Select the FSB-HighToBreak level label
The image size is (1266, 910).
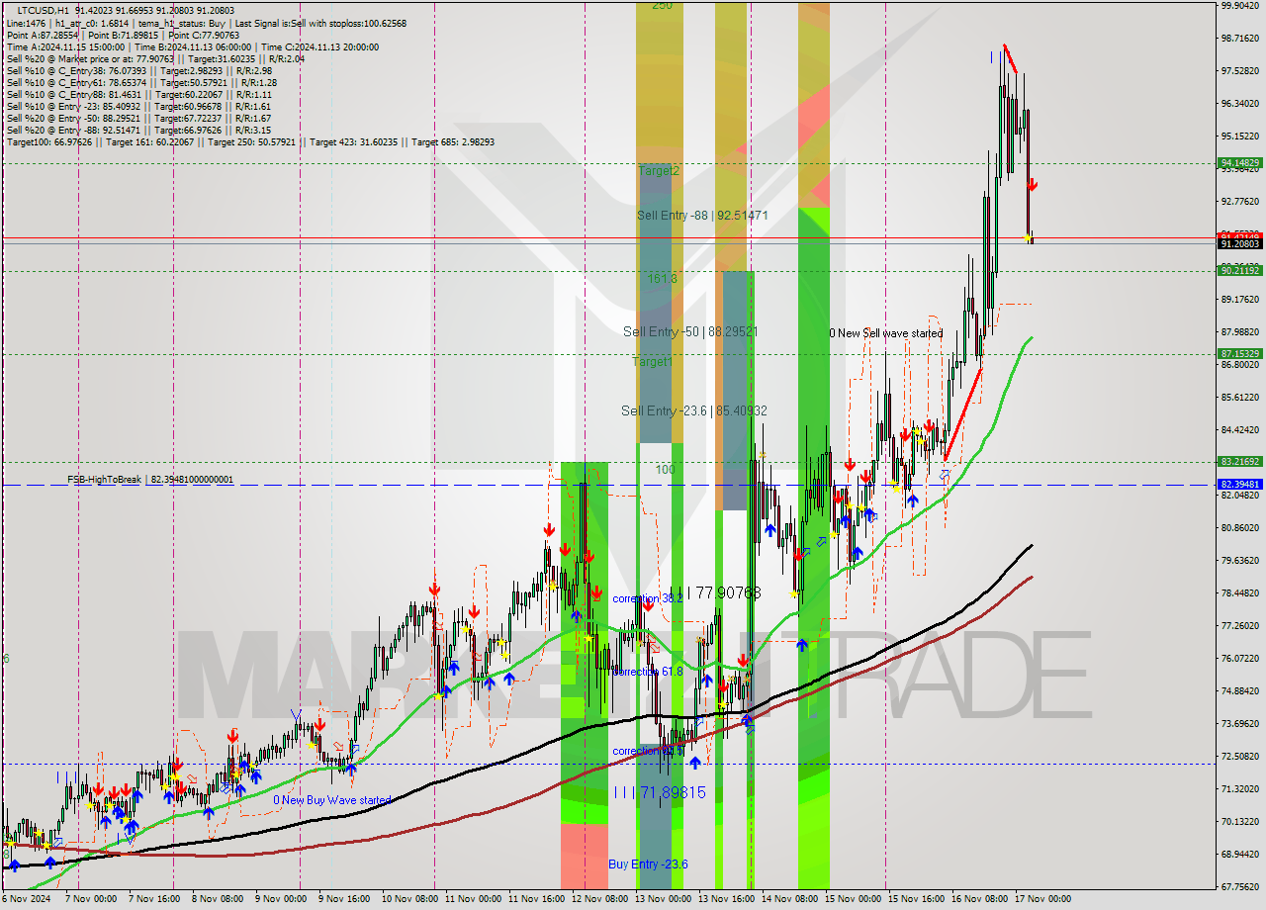[x=150, y=480]
